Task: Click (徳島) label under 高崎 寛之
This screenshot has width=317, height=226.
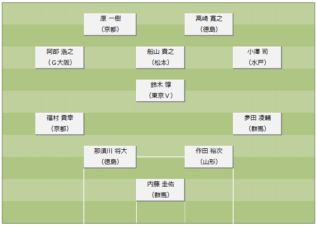Action: coord(209,29)
